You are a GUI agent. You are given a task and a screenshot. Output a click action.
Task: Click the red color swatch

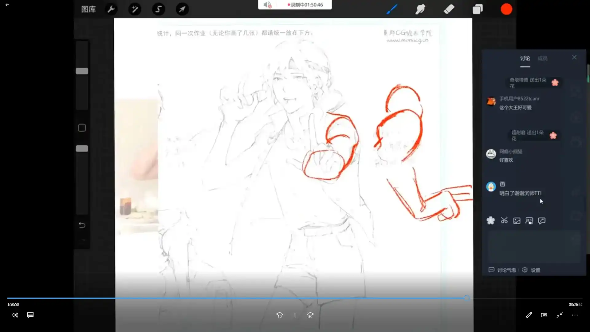pyautogui.click(x=506, y=9)
